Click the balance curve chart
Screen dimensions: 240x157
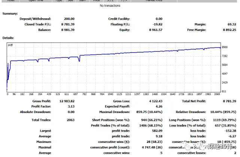point(114,67)
